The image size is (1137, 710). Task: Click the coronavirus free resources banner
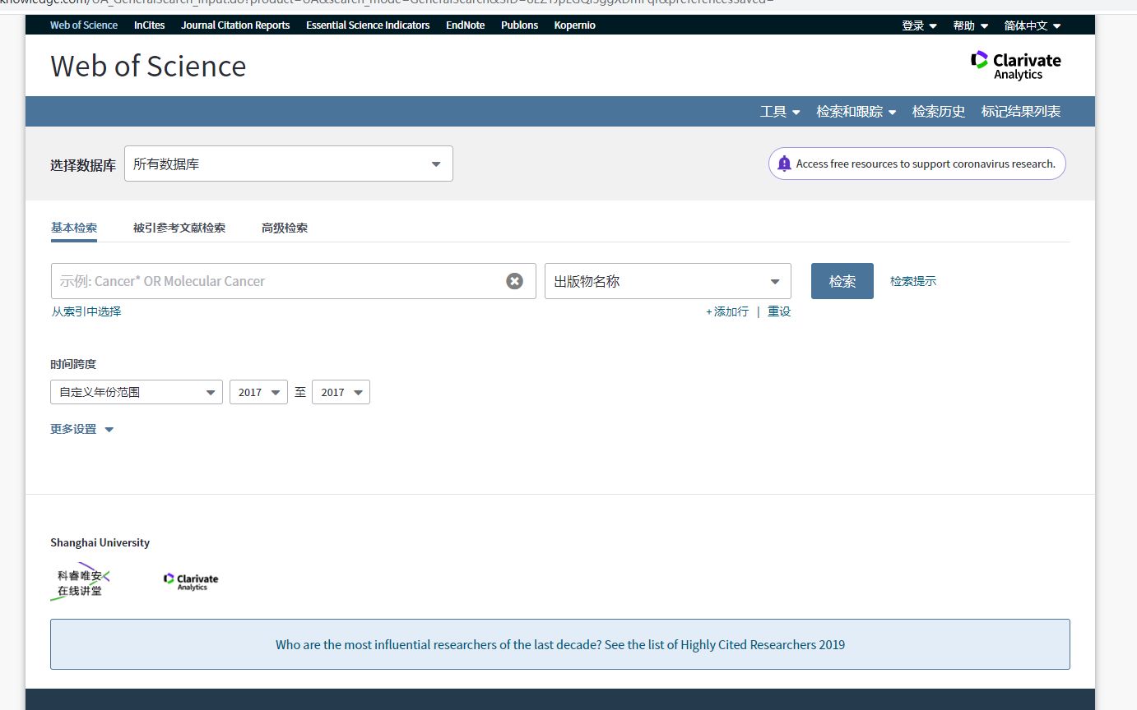917,164
